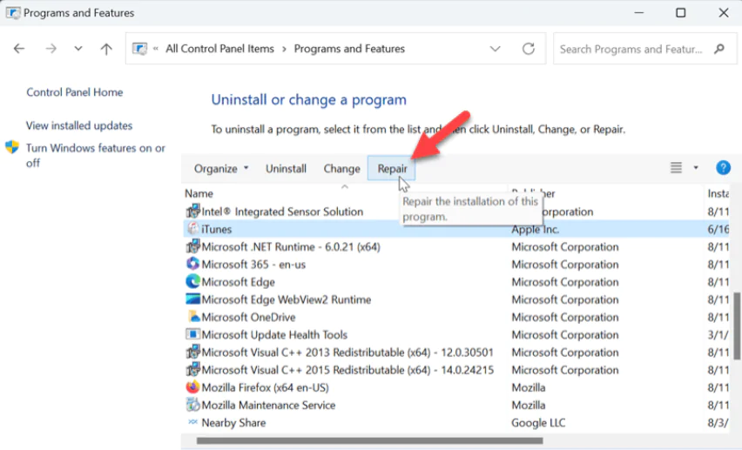Select Visual C++ 2013 Redistributable icon
Image resolution: width=742 pixels, height=450 pixels.
(x=192, y=352)
